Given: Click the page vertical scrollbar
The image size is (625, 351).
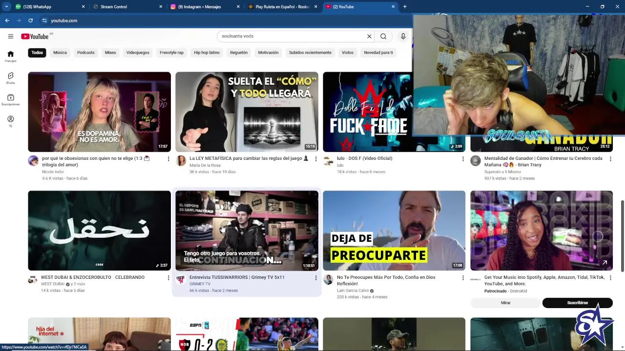Looking at the screenshot, I should [622, 236].
